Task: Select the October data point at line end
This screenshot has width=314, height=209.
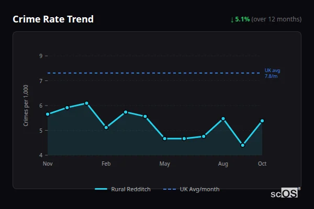Action: click(262, 121)
